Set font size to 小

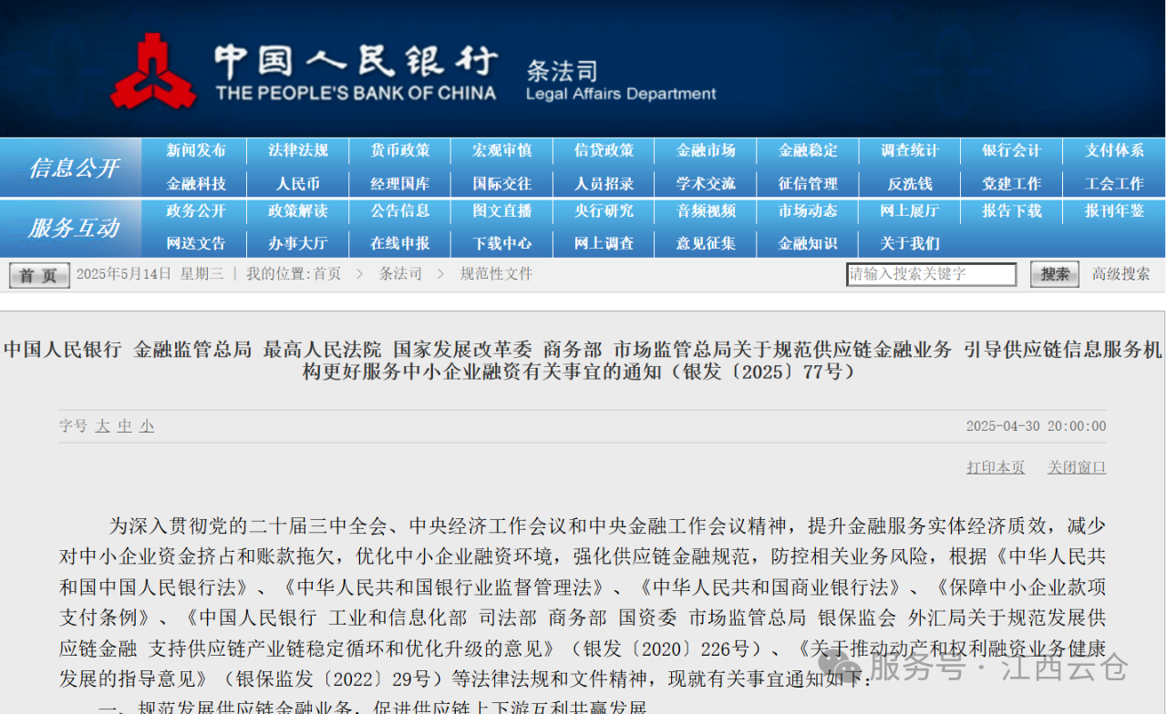pyautogui.click(x=147, y=425)
